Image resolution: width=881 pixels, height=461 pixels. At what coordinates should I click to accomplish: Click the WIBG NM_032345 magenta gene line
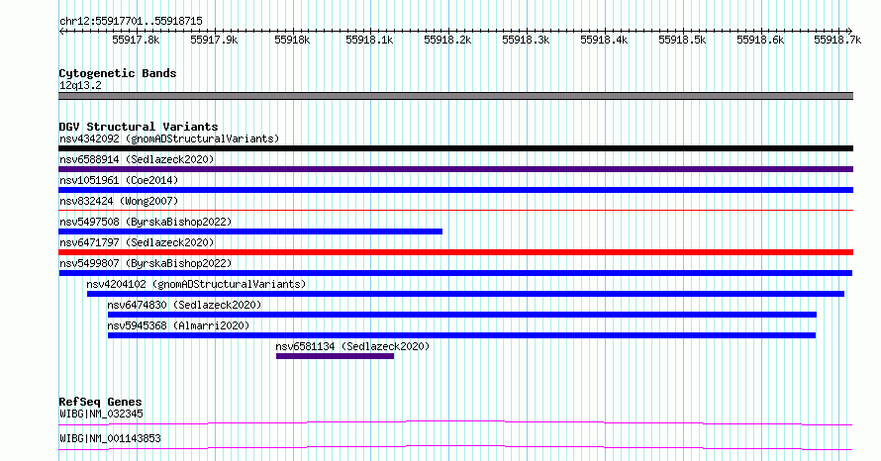point(455,422)
